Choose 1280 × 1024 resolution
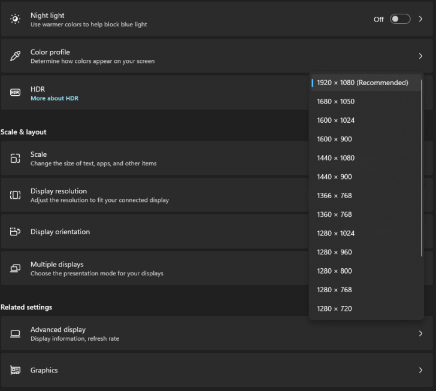This screenshot has height=391, width=436. (366, 234)
